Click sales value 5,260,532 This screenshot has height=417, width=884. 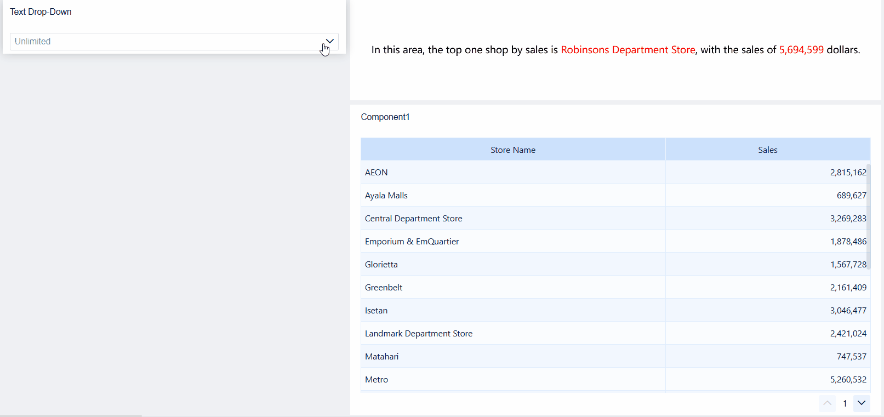(x=848, y=380)
